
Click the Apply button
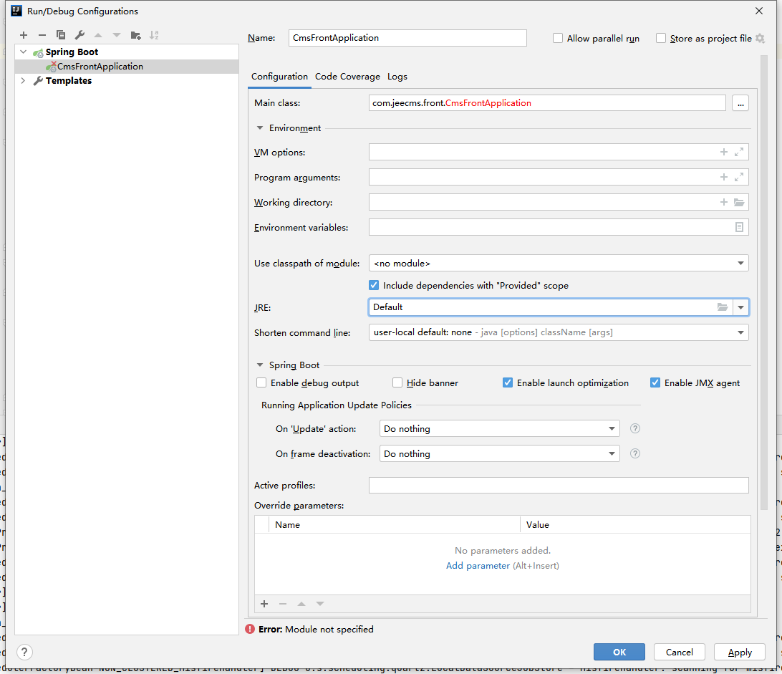point(740,652)
